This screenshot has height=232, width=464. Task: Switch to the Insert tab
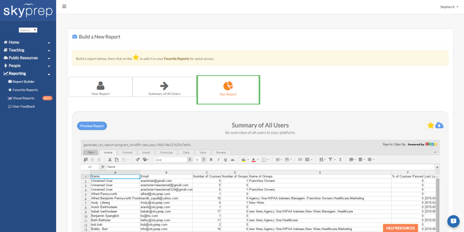(146, 152)
